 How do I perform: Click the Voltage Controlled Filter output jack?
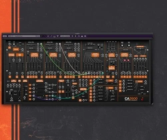tap(103, 55)
